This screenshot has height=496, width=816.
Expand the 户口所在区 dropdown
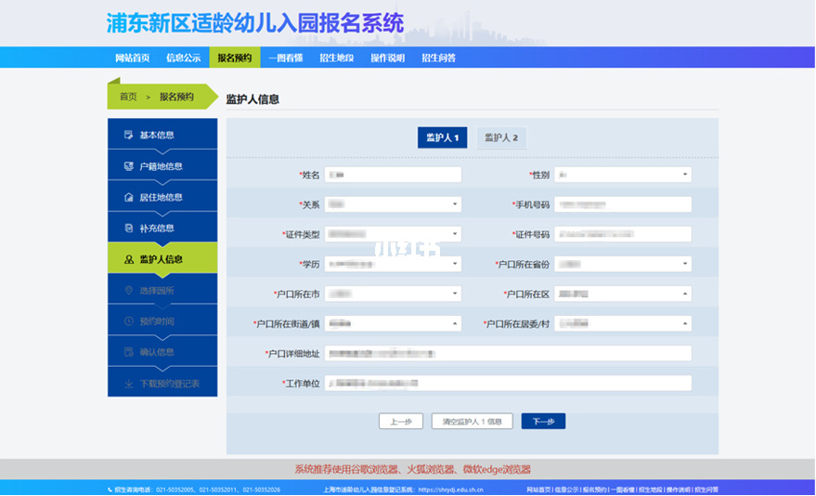[622, 294]
